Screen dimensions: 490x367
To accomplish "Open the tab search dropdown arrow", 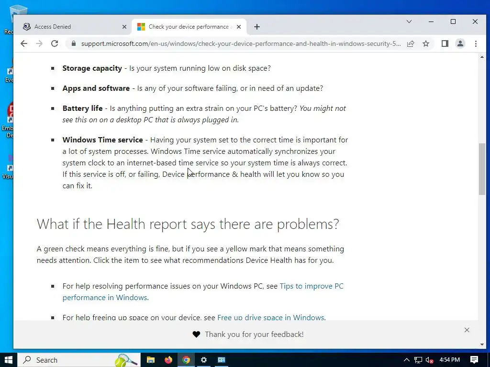I will pyautogui.click(x=409, y=22).
